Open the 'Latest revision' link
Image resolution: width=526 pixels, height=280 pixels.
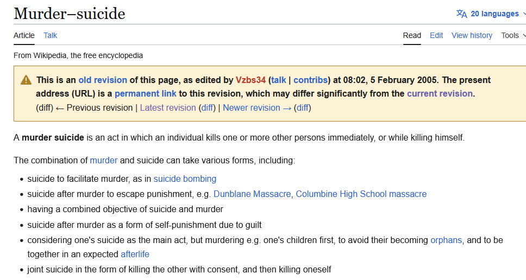point(168,108)
